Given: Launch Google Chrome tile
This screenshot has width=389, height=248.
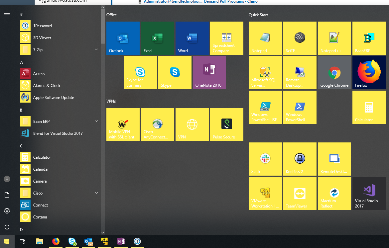Looking at the screenshot, I should coord(334,73).
